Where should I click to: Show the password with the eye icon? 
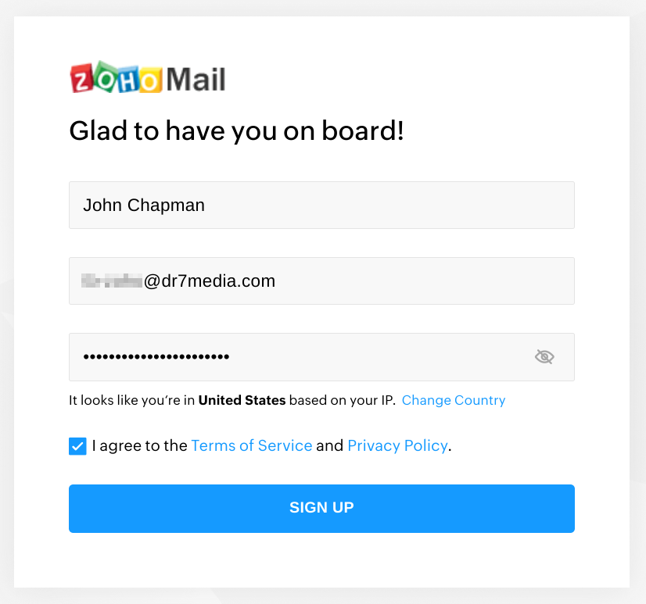[544, 356]
